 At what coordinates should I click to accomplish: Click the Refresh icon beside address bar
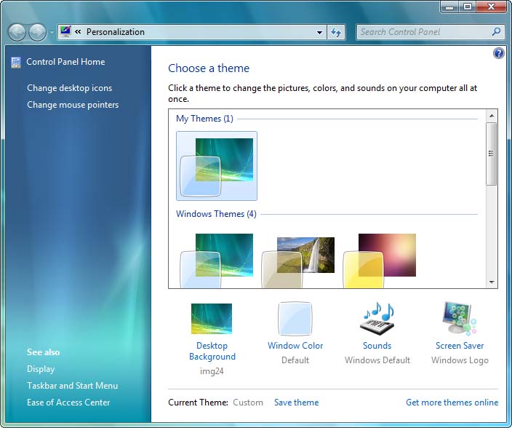coord(336,32)
